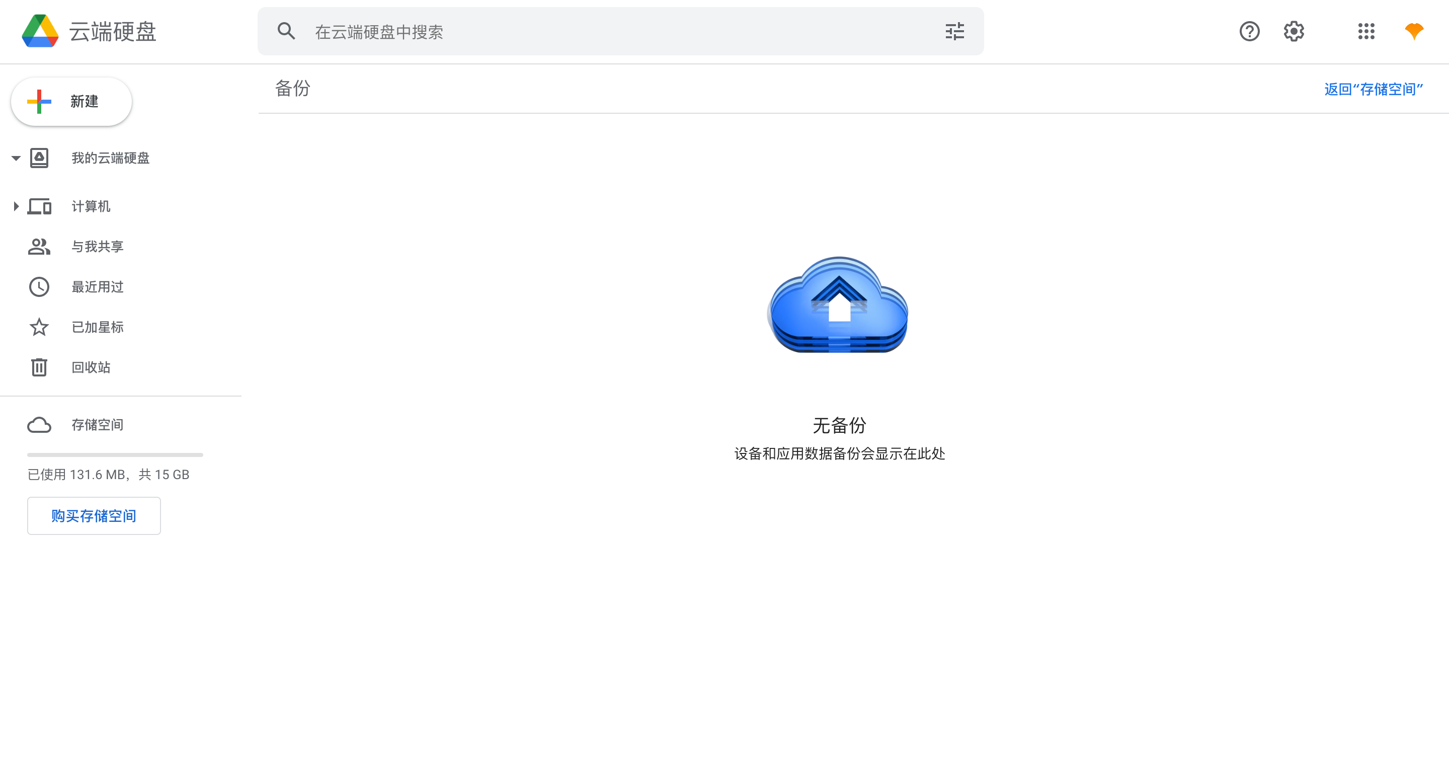Open 最近用过 in the sidebar

98,287
